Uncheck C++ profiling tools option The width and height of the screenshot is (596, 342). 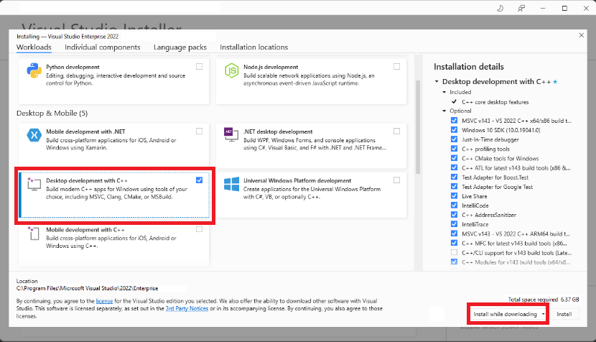click(x=454, y=149)
